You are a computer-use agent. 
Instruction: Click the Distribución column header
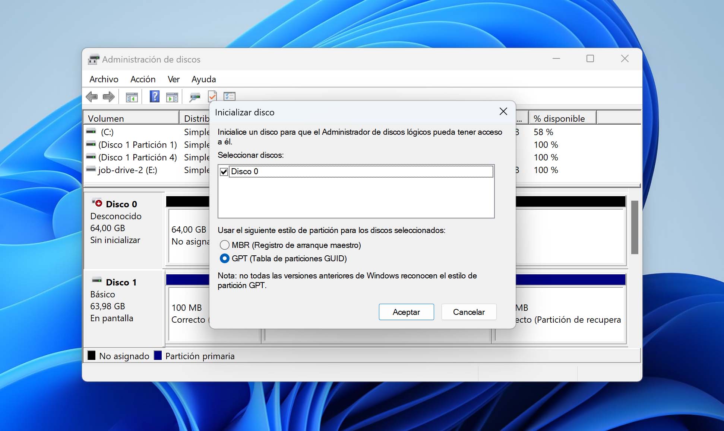(x=195, y=118)
